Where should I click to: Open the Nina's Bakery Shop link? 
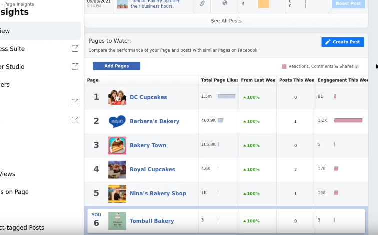click(158, 193)
